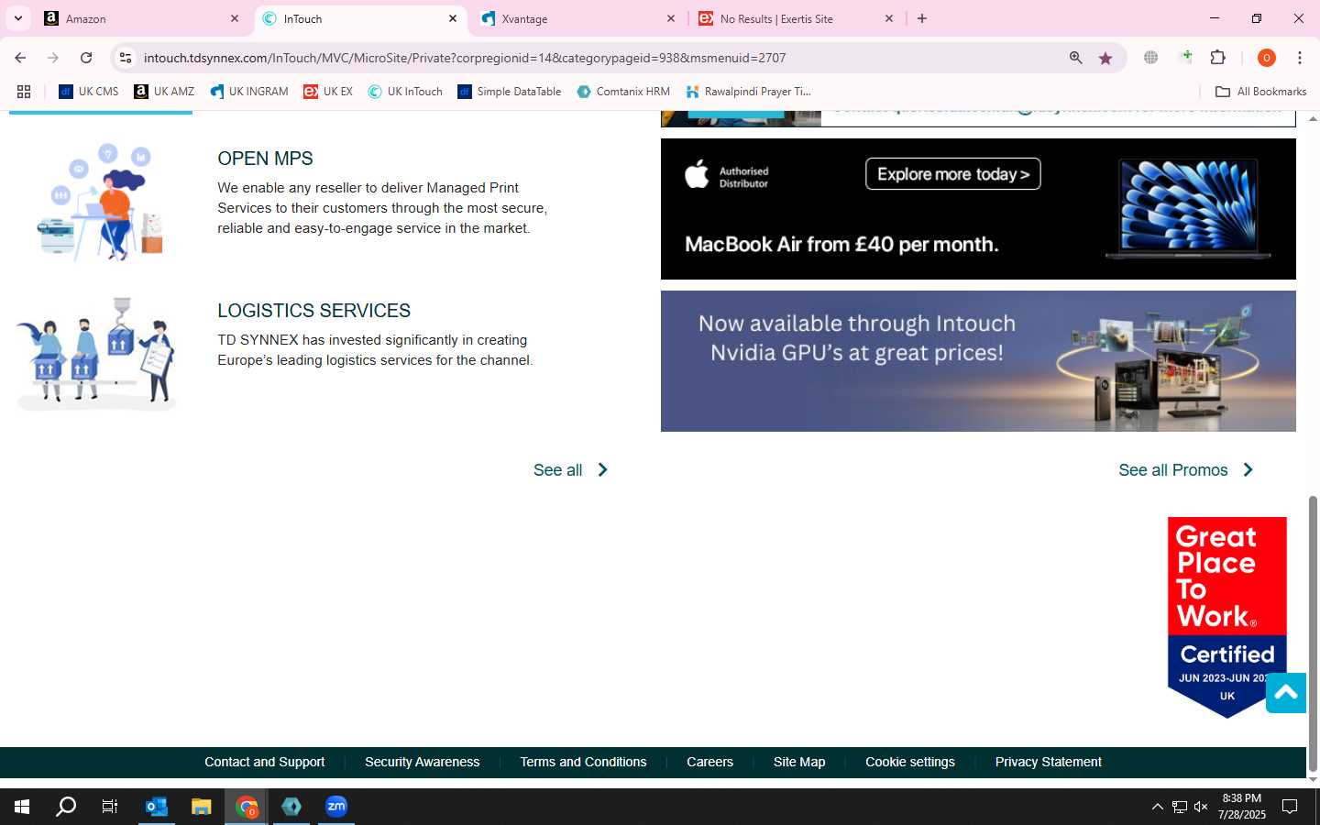Switch to the Amazon tab

click(142, 18)
